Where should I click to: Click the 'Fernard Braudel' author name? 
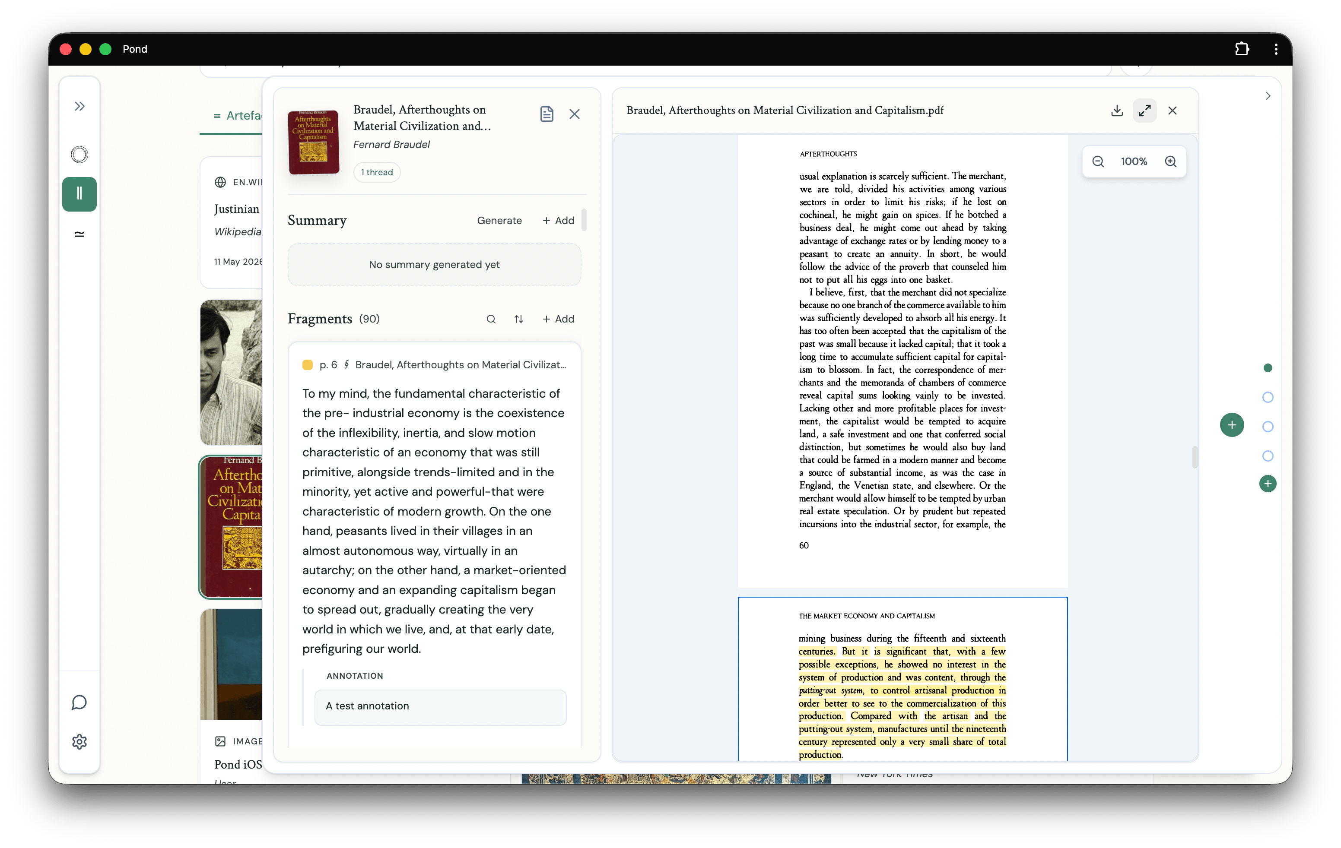pyautogui.click(x=391, y=145)
